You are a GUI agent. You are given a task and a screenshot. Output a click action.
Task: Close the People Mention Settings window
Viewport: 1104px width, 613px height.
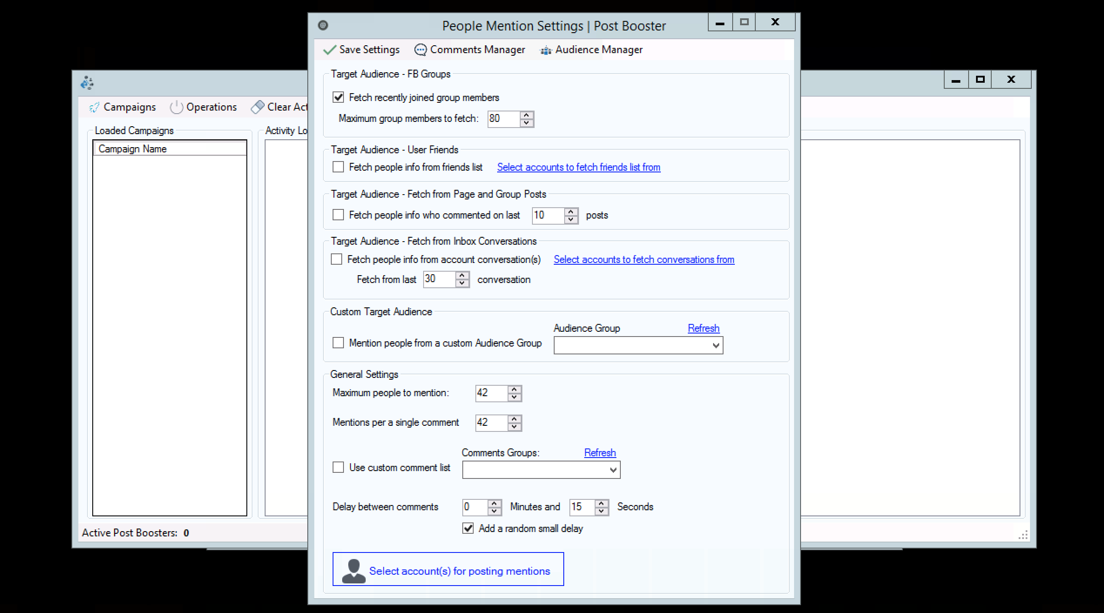(775, 22)
